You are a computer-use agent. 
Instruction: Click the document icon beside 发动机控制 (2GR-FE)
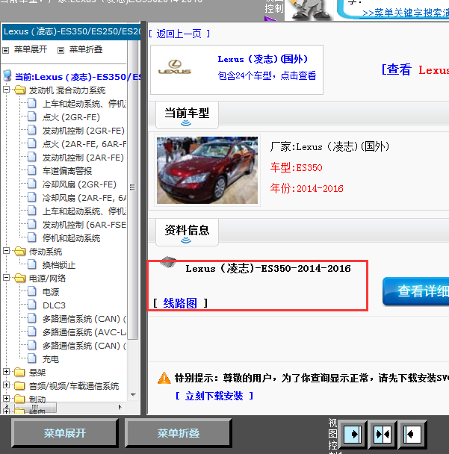tap(32, 130)
